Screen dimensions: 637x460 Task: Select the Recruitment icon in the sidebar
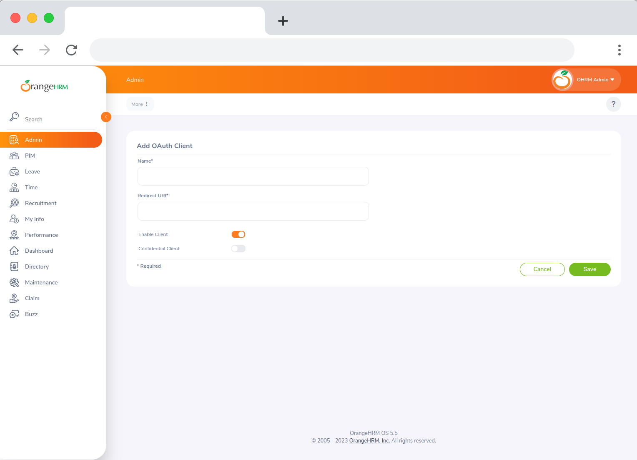coord(14,203)
